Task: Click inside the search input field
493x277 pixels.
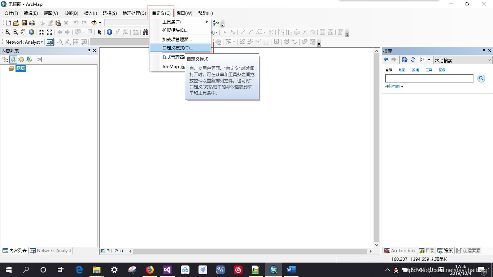Action: 429,78
